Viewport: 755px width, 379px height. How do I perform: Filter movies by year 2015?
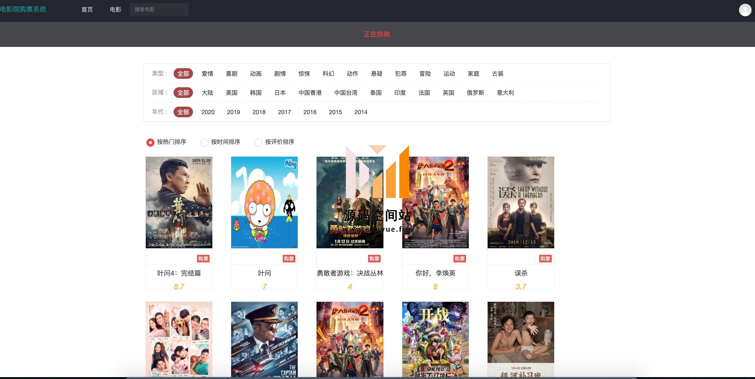tap(335, 112)
